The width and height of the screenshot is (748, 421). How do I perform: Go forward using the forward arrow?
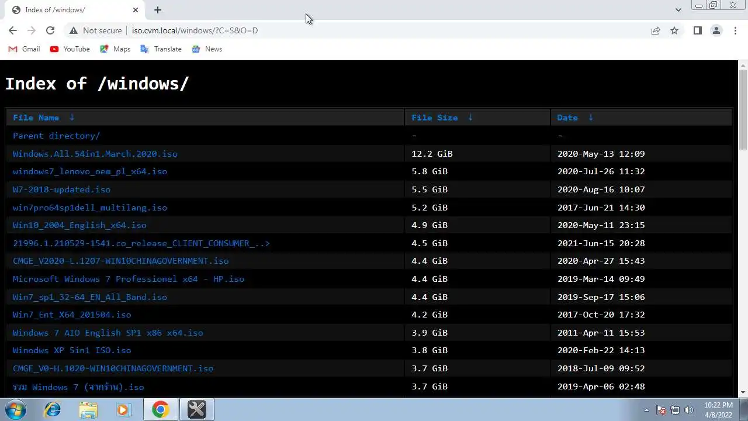[32, 30]
